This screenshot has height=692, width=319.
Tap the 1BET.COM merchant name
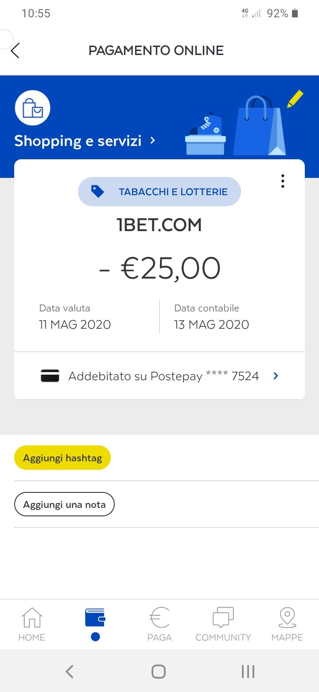(159, 225)
